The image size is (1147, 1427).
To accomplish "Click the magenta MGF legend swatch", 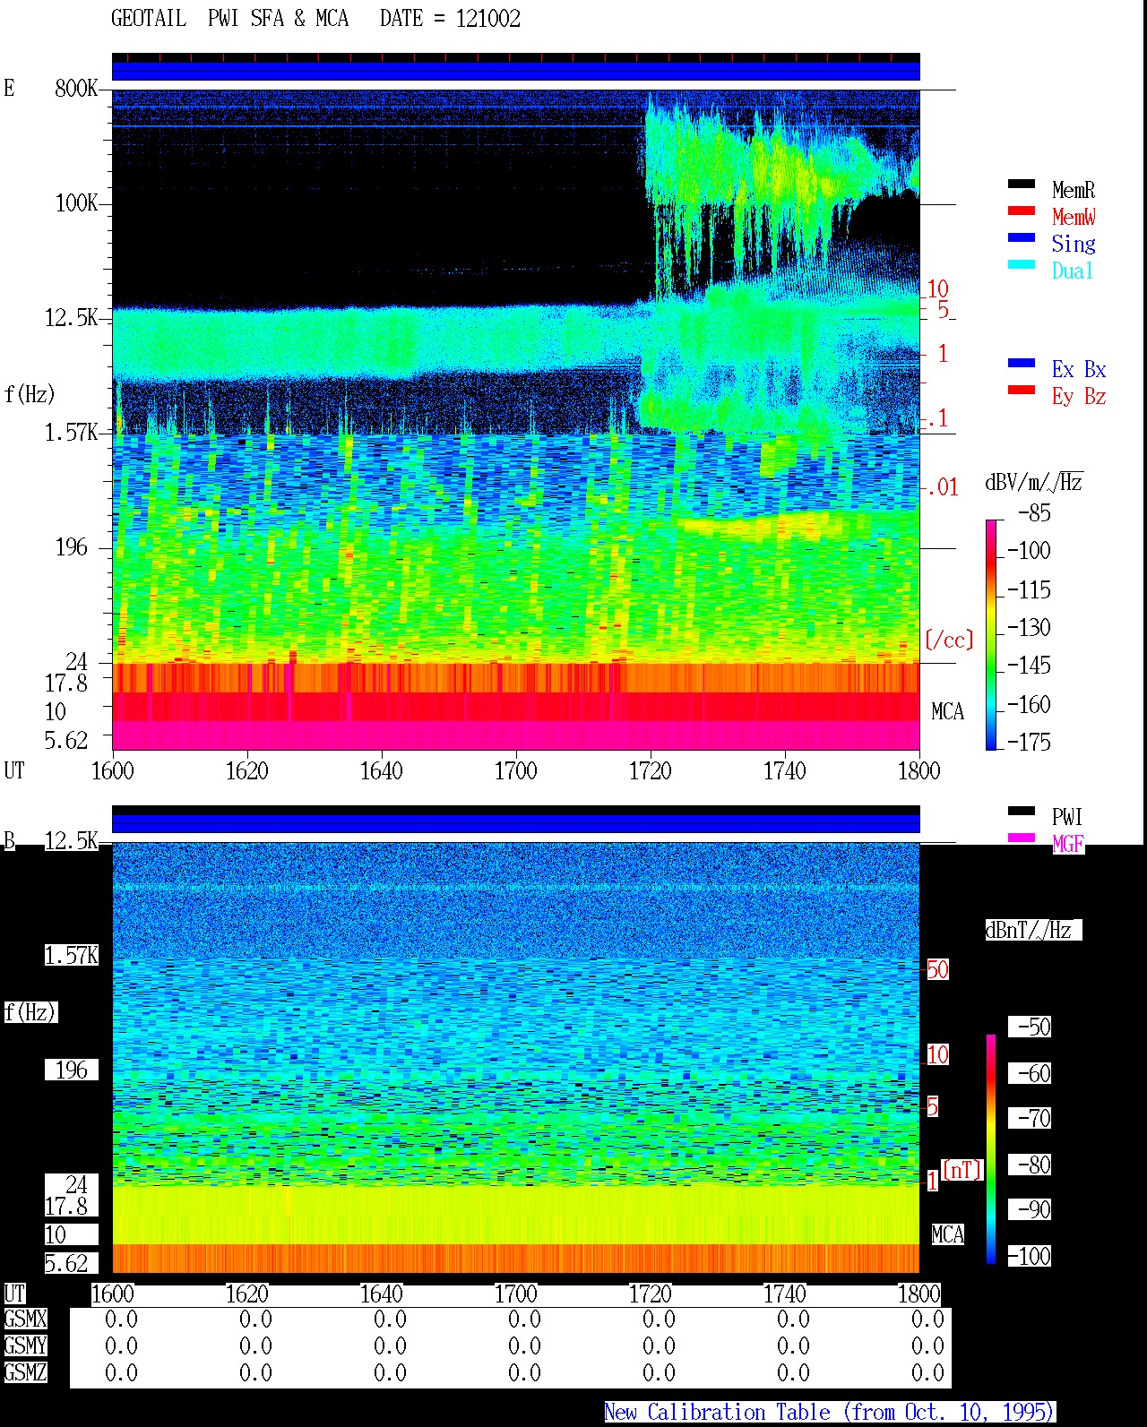I will click(x=1022, y=838).
